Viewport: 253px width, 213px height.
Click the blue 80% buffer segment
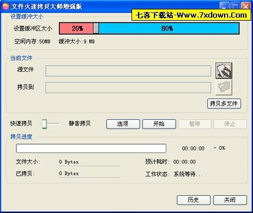(169, 28)
